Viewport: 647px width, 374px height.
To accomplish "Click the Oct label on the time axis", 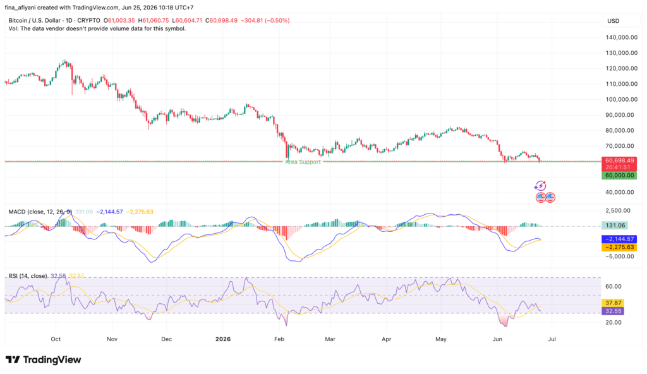I will [x=56, y=339].
